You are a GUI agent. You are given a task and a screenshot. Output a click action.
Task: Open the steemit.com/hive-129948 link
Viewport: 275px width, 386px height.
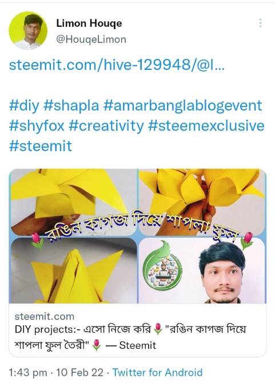tap(117, 65)
